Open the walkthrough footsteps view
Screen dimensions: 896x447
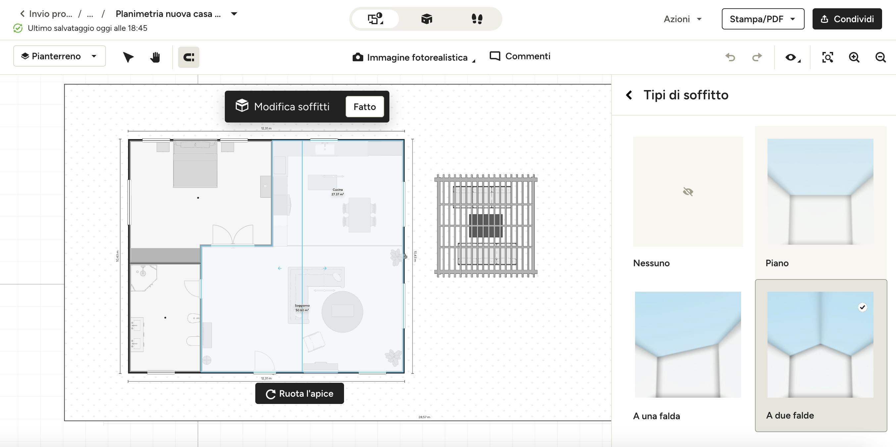coord(477,19)
